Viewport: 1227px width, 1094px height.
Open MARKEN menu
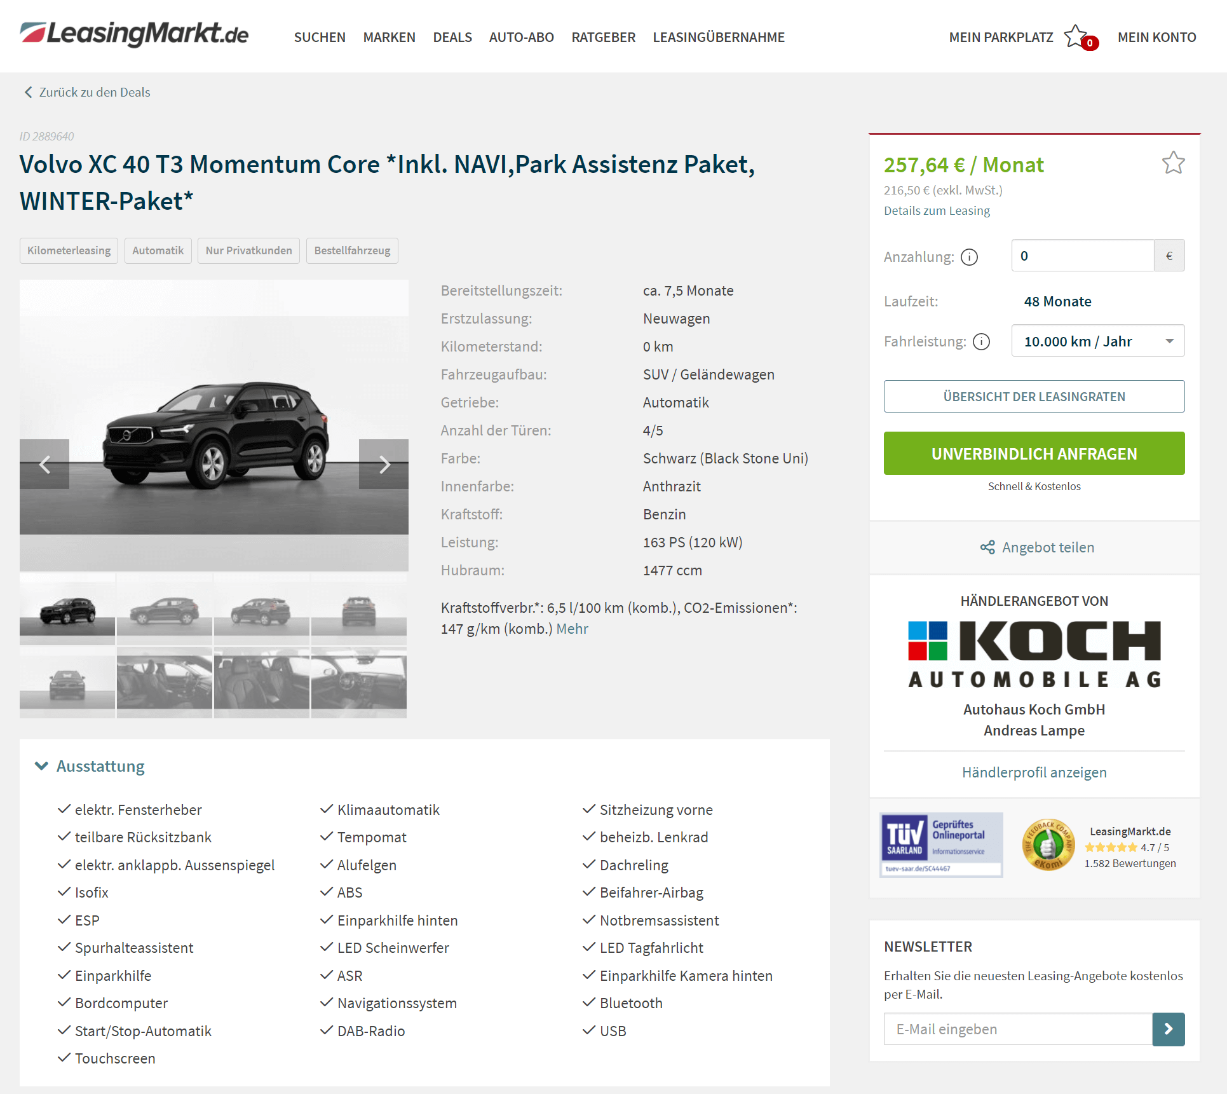click(390, 37)
